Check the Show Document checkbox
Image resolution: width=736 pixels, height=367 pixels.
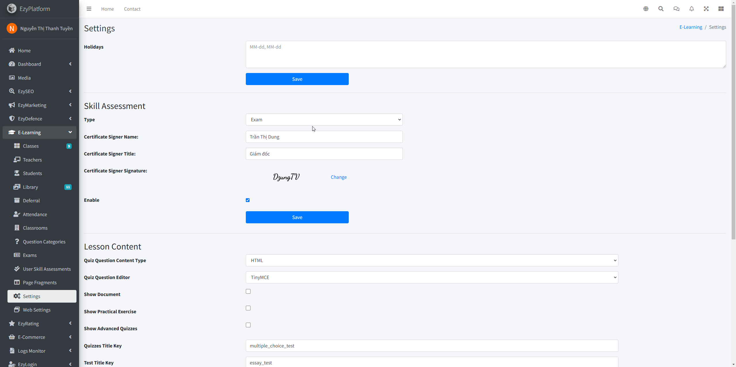click(248, 291)
